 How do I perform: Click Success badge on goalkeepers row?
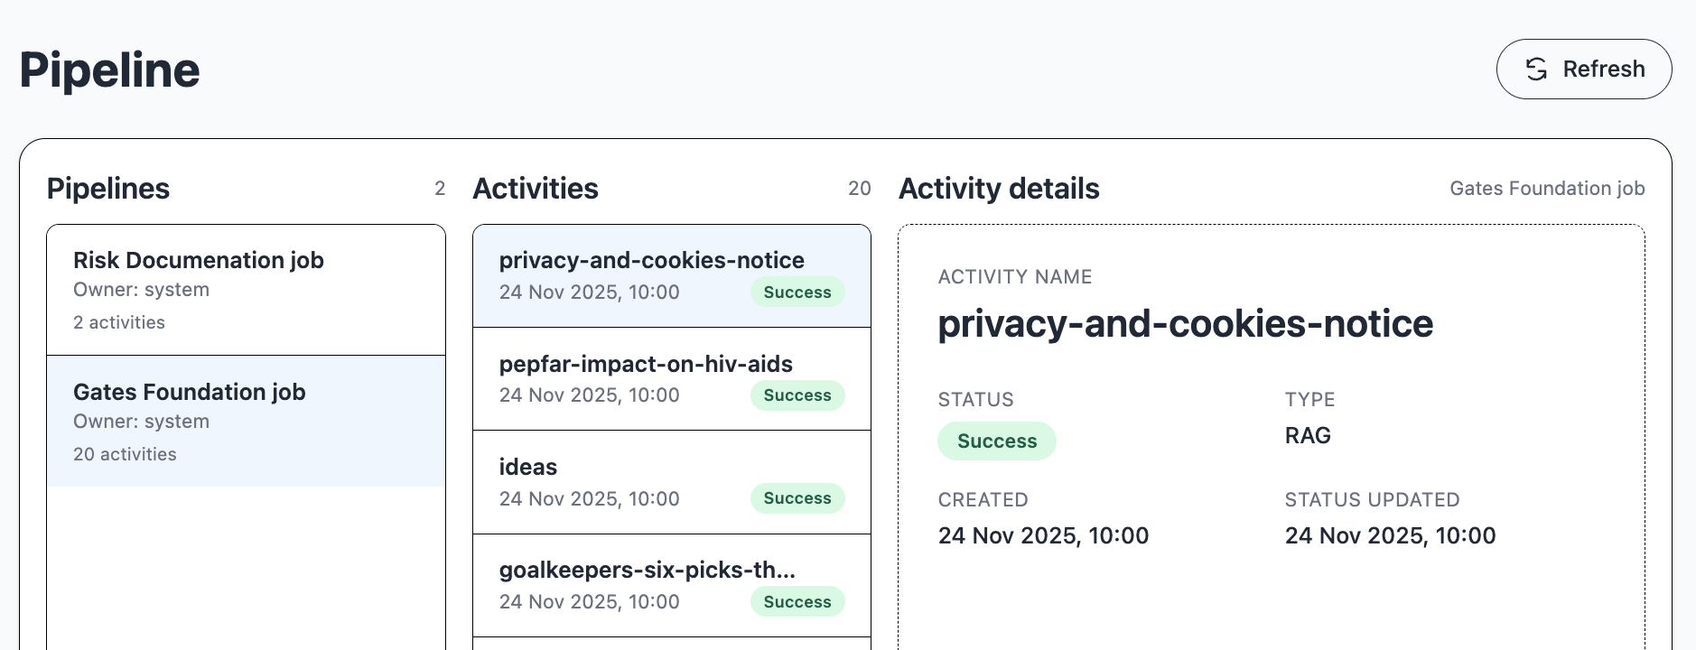[x=797, y=602]
